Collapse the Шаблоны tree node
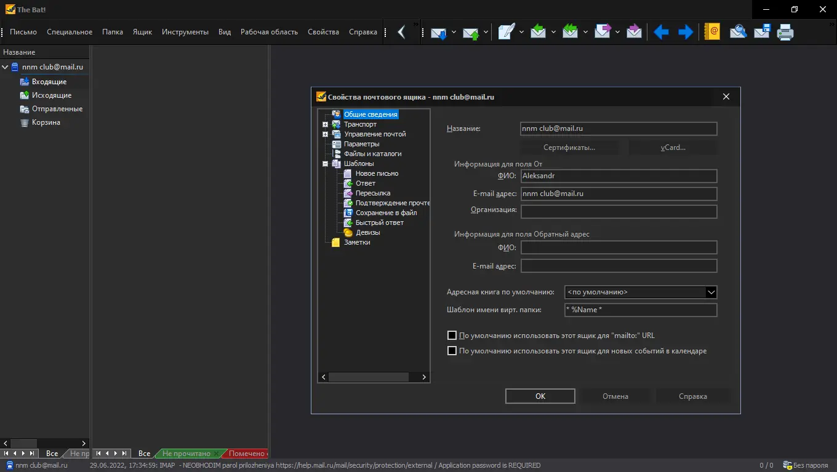 tap(325, 163)
